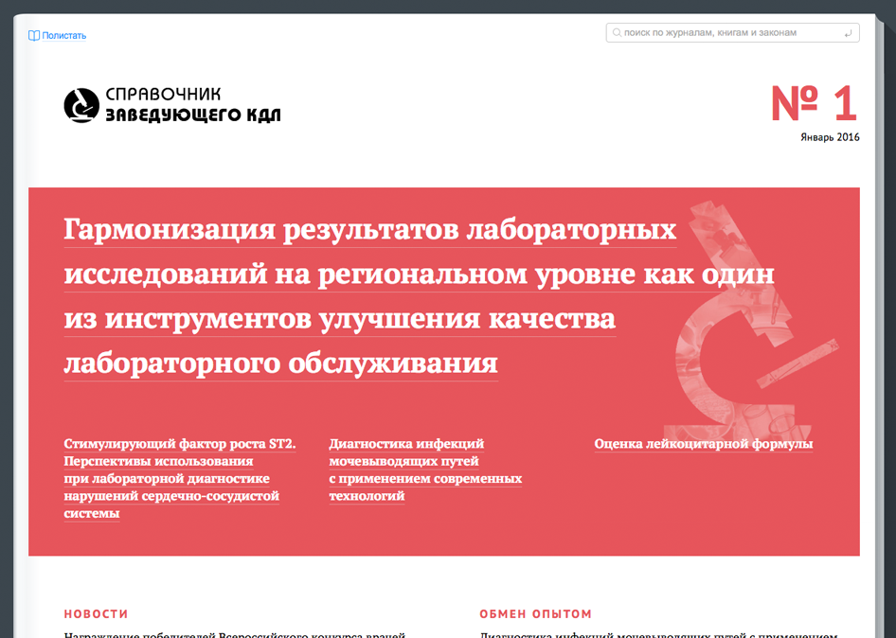The width and height of the screenshot is (896, 638).
Task: Open Диагностика инфекций link under Обмен опытом
Action: (658, 634)
